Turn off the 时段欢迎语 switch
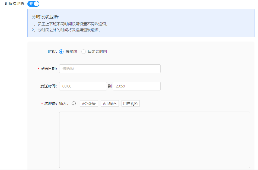Image resolution: width=258 pixels, height=170 pixels. coord(33,4)
